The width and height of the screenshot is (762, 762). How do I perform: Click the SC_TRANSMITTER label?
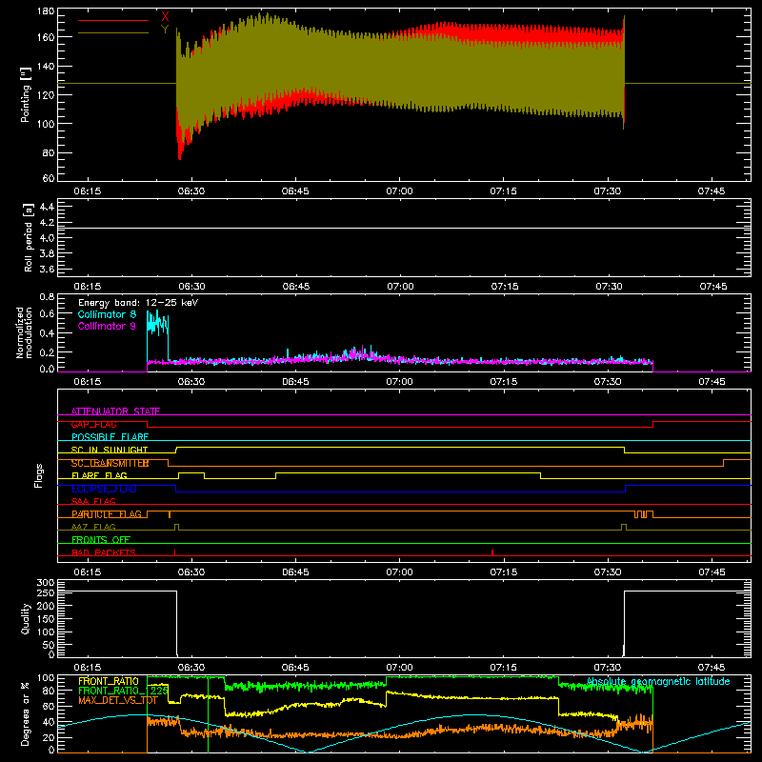[x=110, y=463]
